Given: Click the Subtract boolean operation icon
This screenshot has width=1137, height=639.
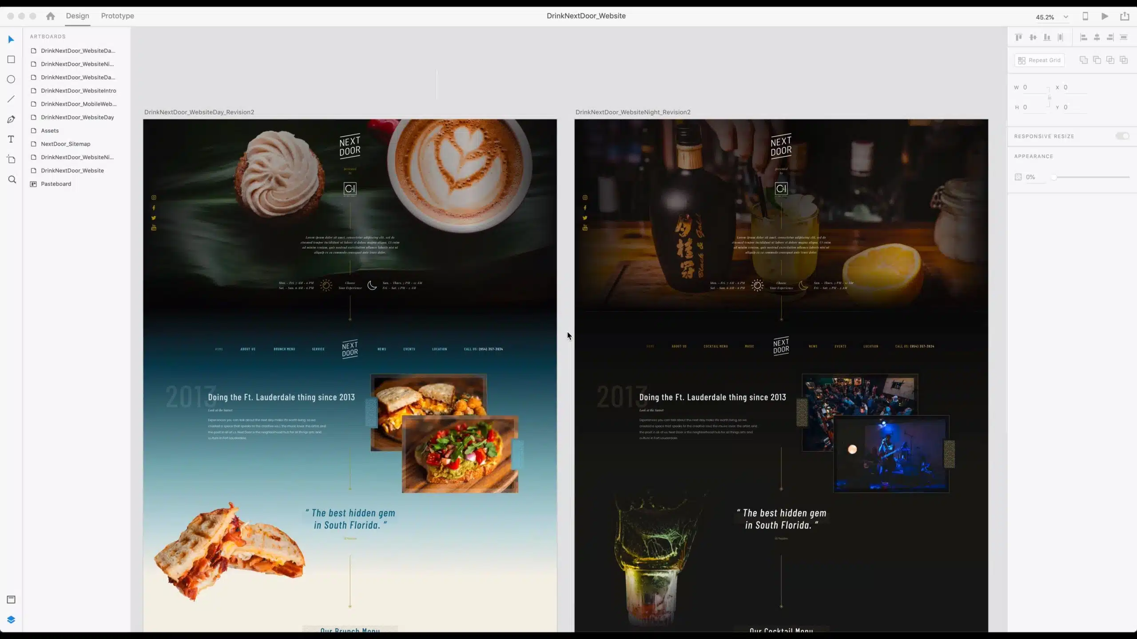Looking at the screenshot, I should coord(1097,60).
